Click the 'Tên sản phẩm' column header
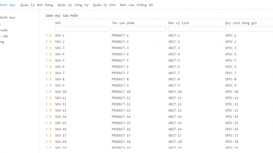Screen dimensions: 273x153 [x=123, y=23]
